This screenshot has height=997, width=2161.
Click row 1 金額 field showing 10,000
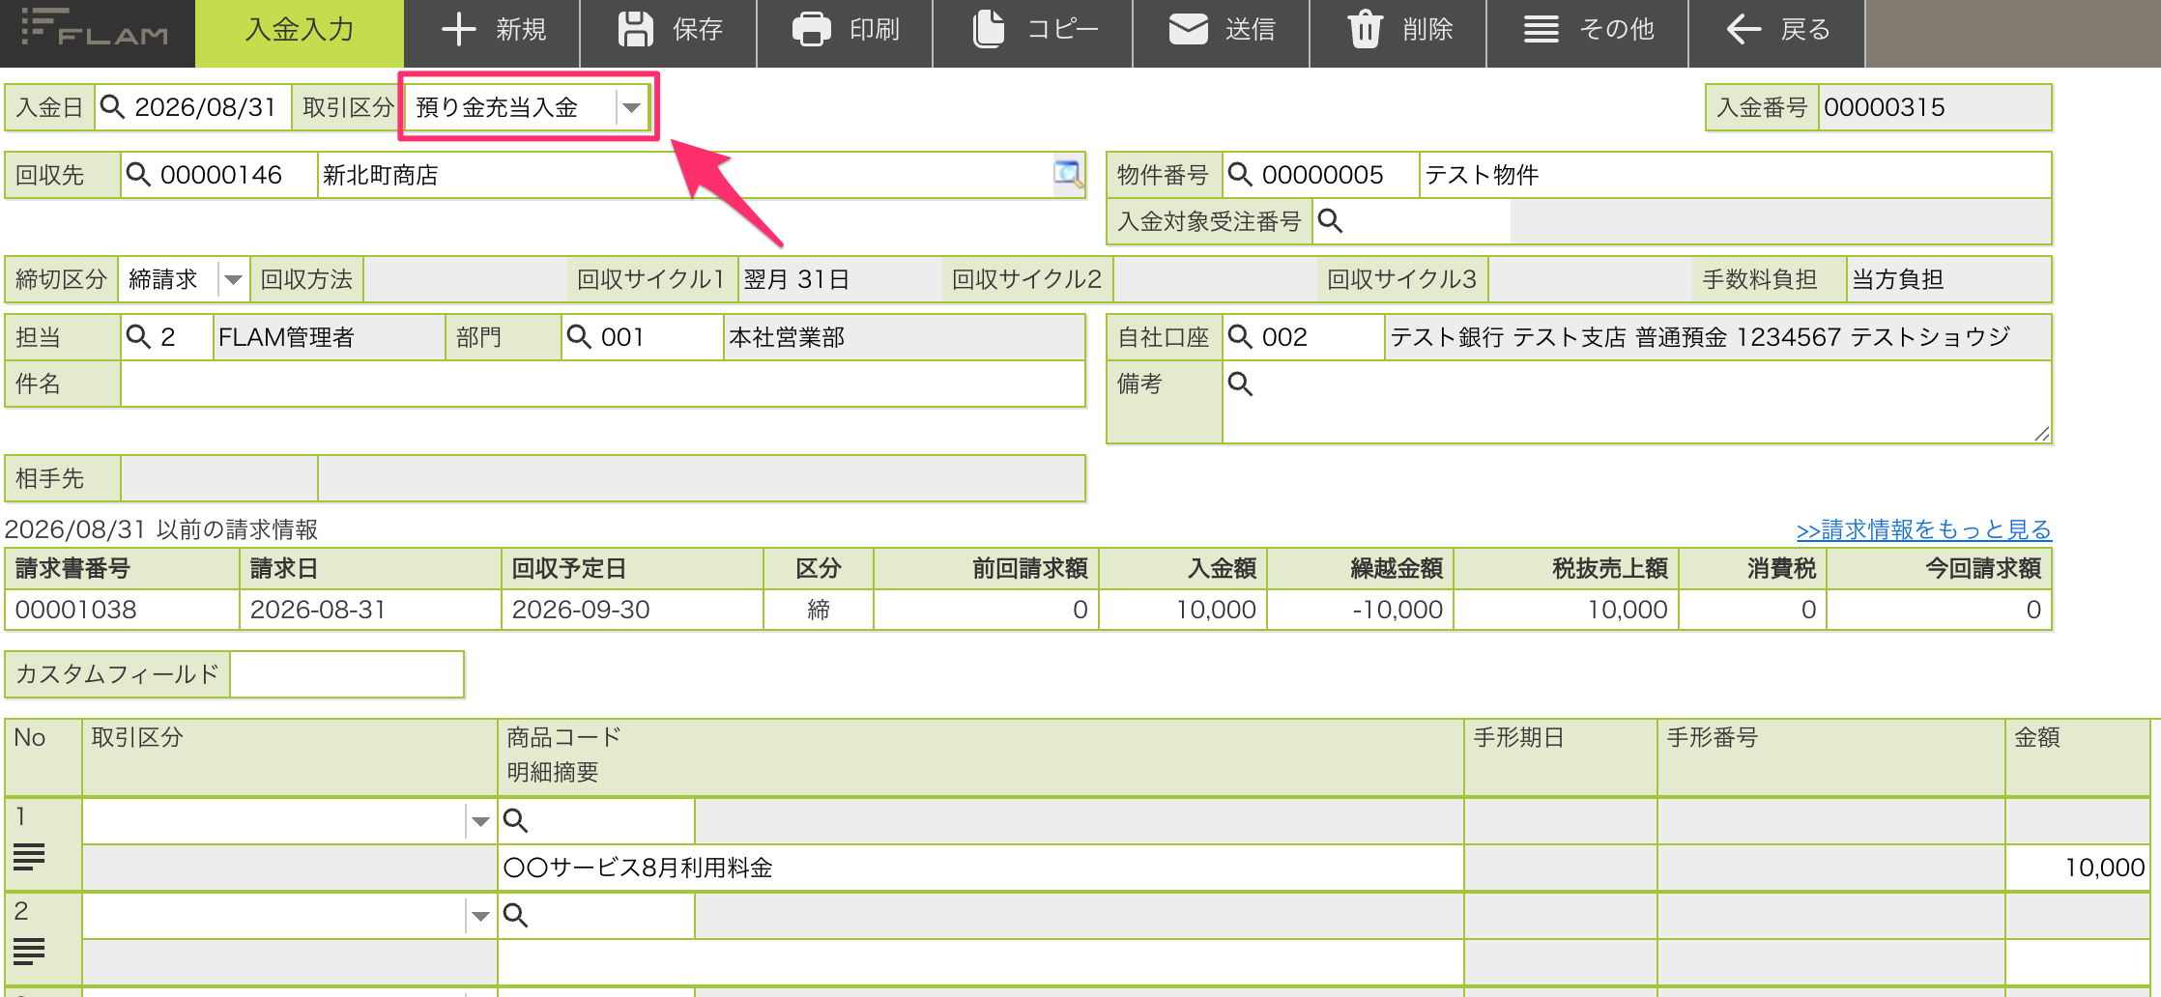tap(2077, 868)
